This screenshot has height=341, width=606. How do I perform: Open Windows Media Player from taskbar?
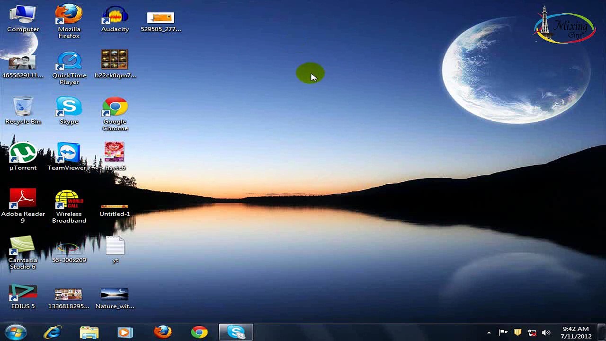(125, 332)
